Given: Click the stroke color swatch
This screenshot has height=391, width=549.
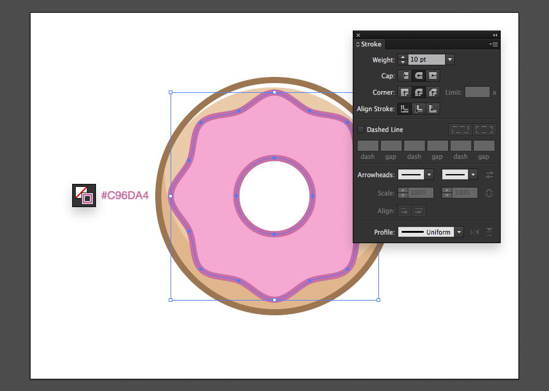Looking at the screenshot, I should [x=87, y=199].
